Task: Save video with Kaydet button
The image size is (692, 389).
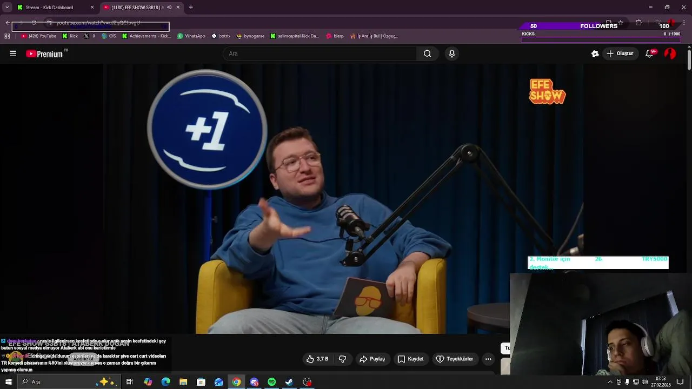Action: [411, 359]
